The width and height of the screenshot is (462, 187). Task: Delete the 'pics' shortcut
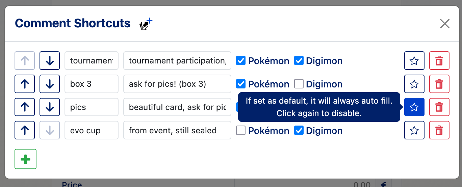pyautogui.click(x=439, y=107)
